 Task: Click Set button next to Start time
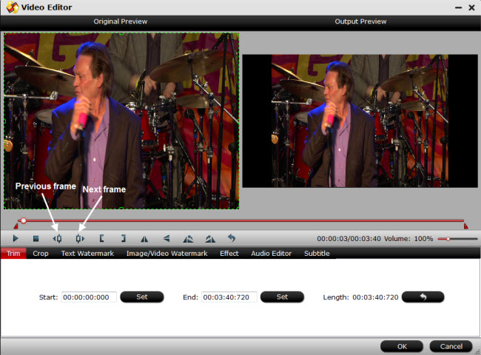coord(142,297)
